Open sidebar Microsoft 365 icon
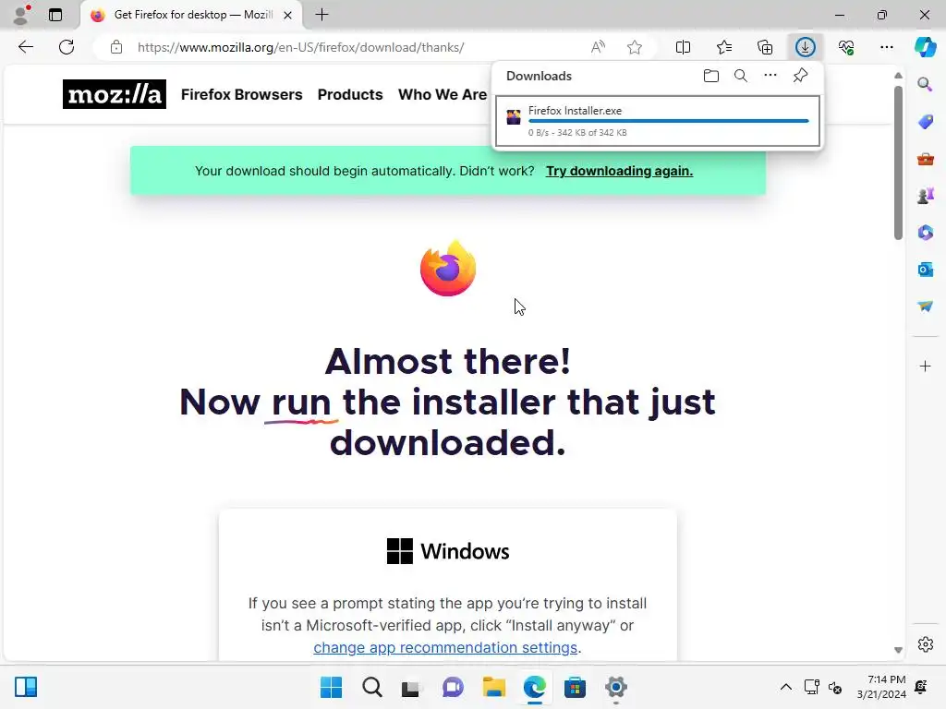The image size is (946, 709). [x=925, y=232]
